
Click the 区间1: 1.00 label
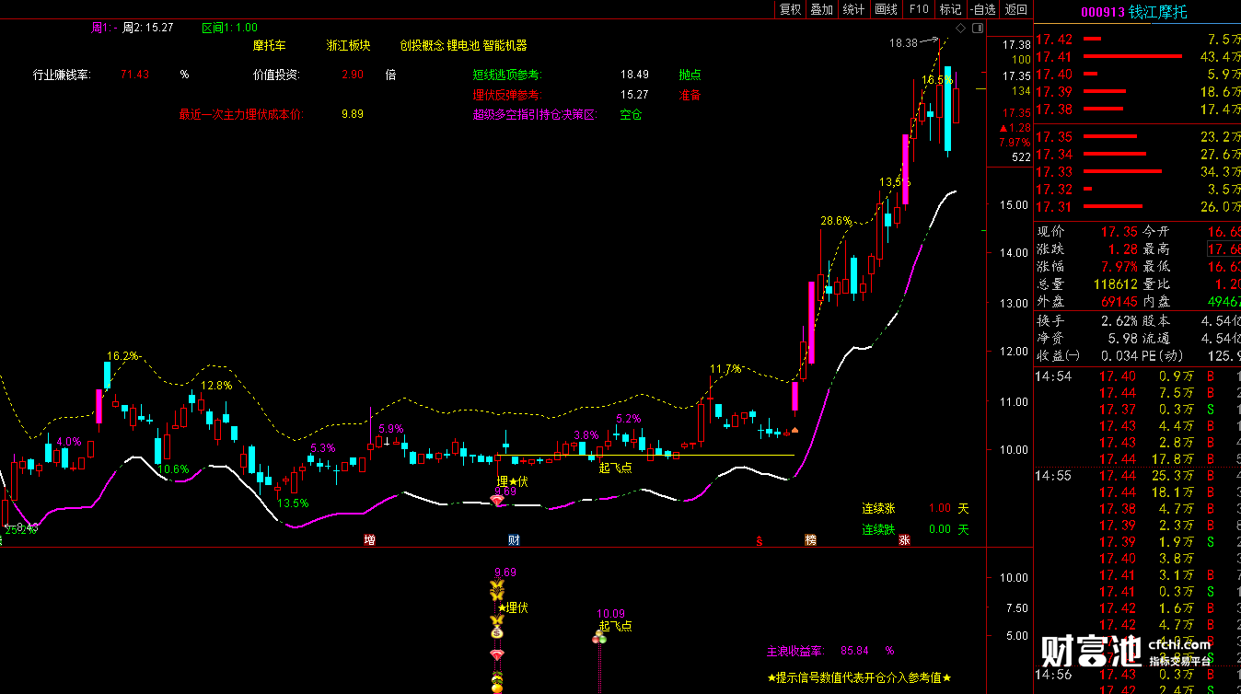(x=229, y=28)
